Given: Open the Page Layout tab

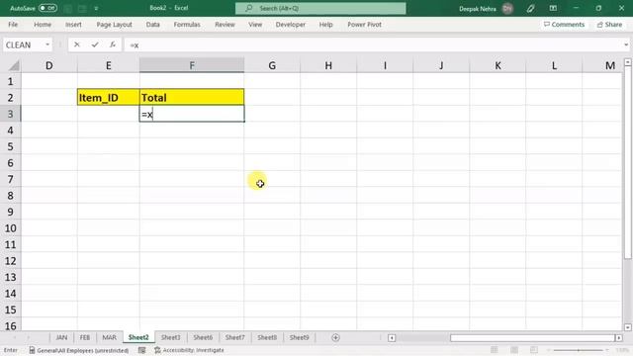Looking at the screenshot, I should pyautogui.click(x=115, y=25).
